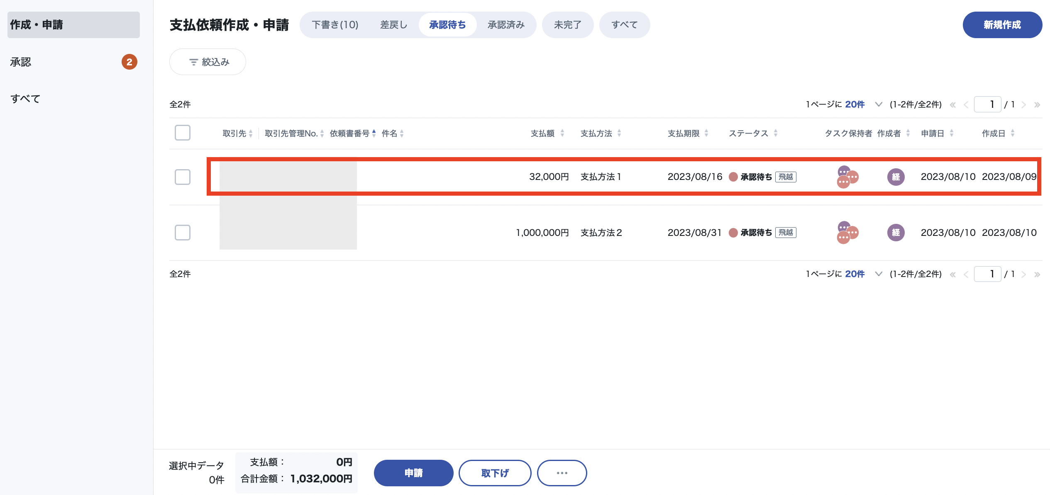
Task: Open 作成・申請 in the sidebar
Action: tap(73, 25)
